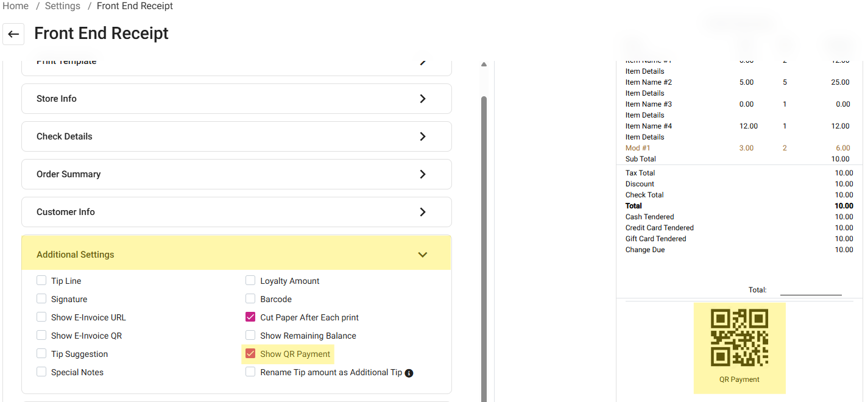
Task: Enable Show Remaining Balance checkbox
Action: 250,336
